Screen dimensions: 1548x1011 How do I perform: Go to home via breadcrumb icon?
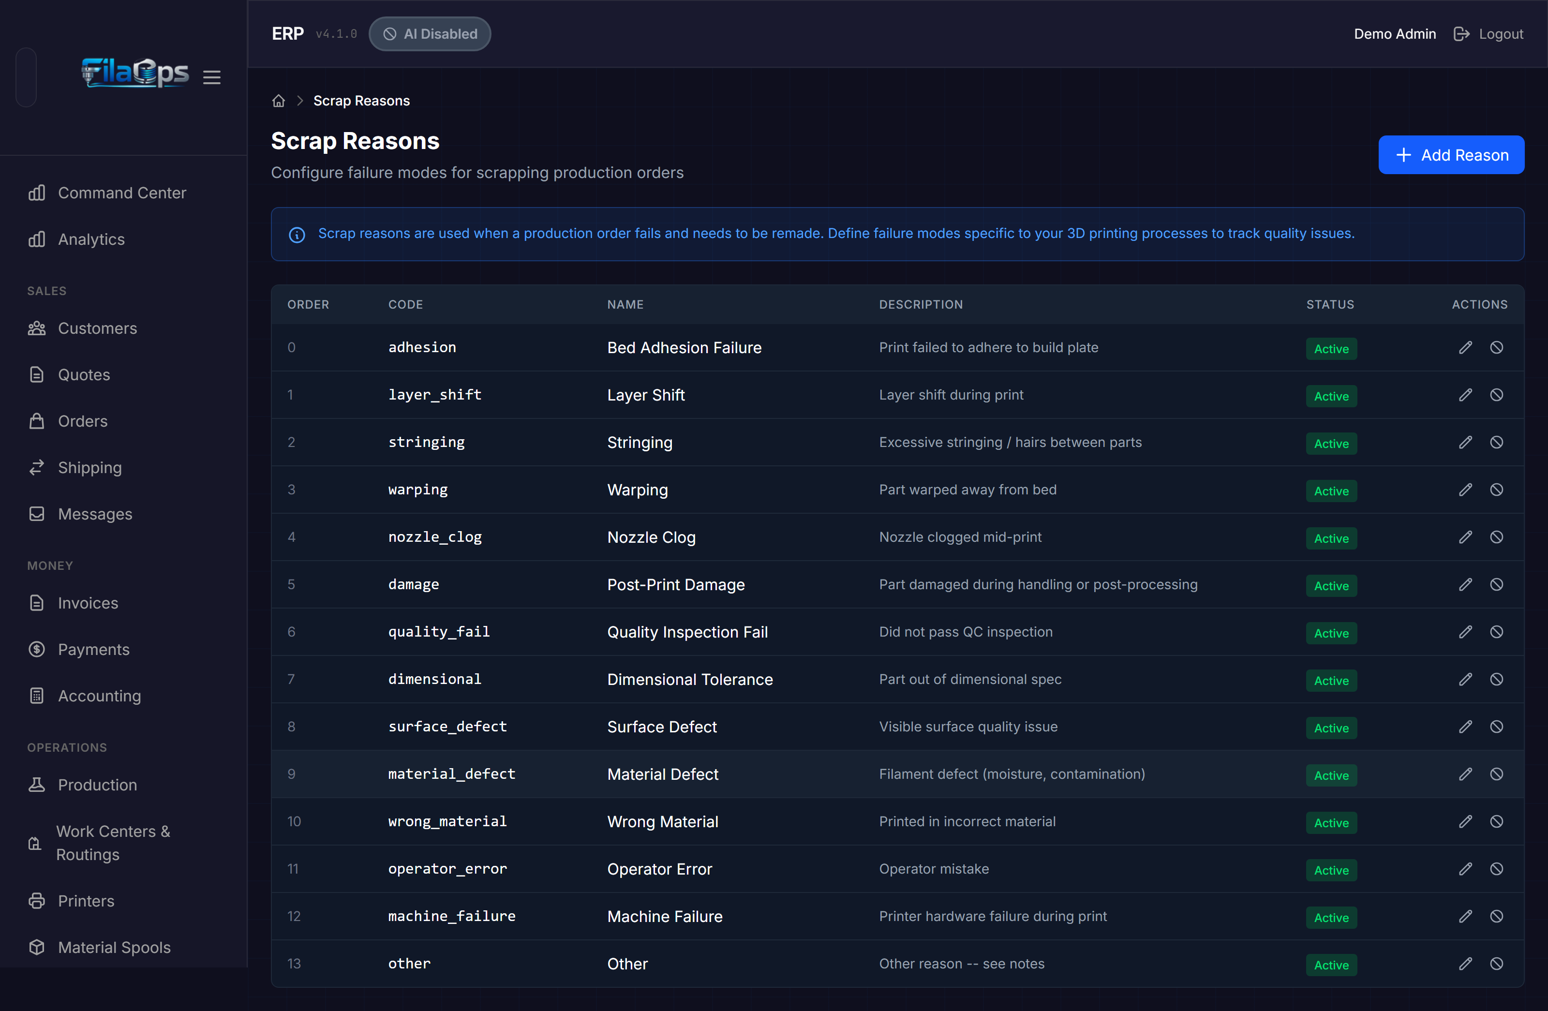coord(278,101)
